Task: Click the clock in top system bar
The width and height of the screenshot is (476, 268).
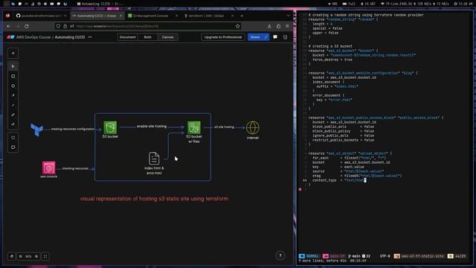Action: pyautogui.click(x=463, y=4)
